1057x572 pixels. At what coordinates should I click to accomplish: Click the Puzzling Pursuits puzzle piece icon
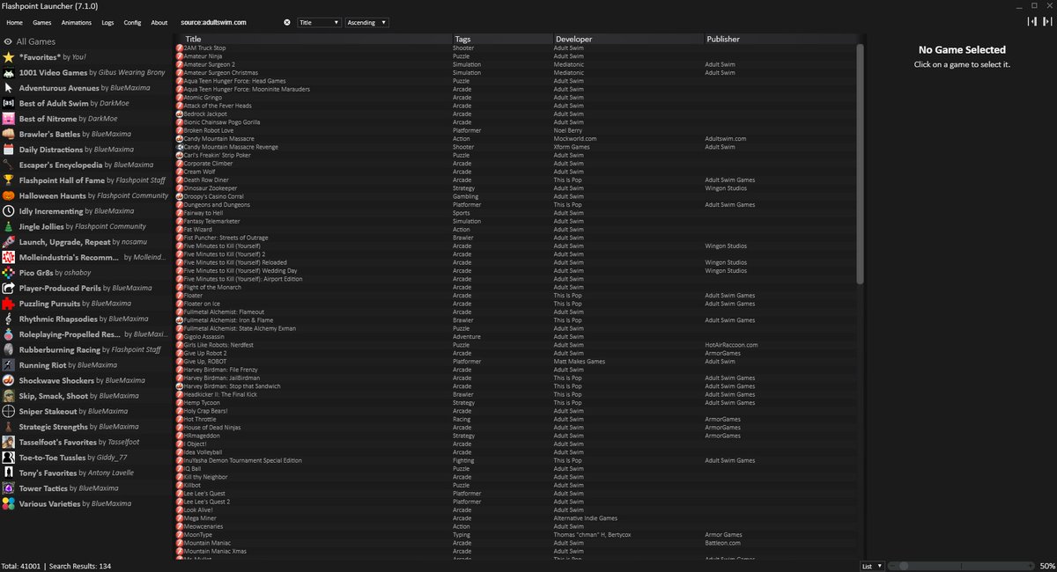point(8,304)
